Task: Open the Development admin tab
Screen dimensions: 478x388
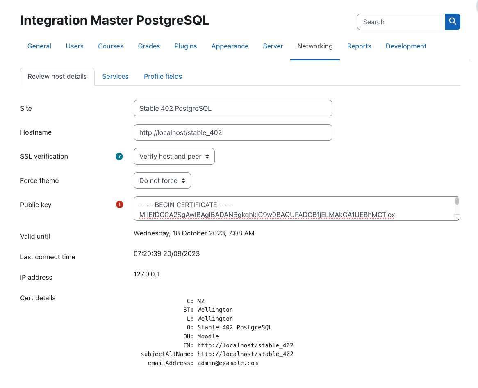Action: point(406,46)
